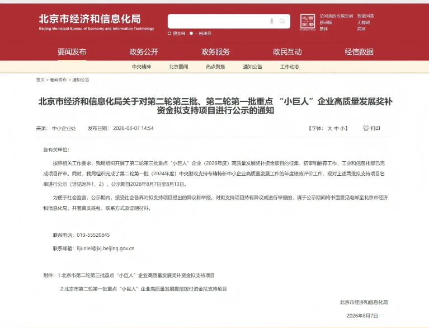Go to the 热点聚焦 submenu
The height and width of the screenshot is (328, 429).
click(x=215, y=67)
